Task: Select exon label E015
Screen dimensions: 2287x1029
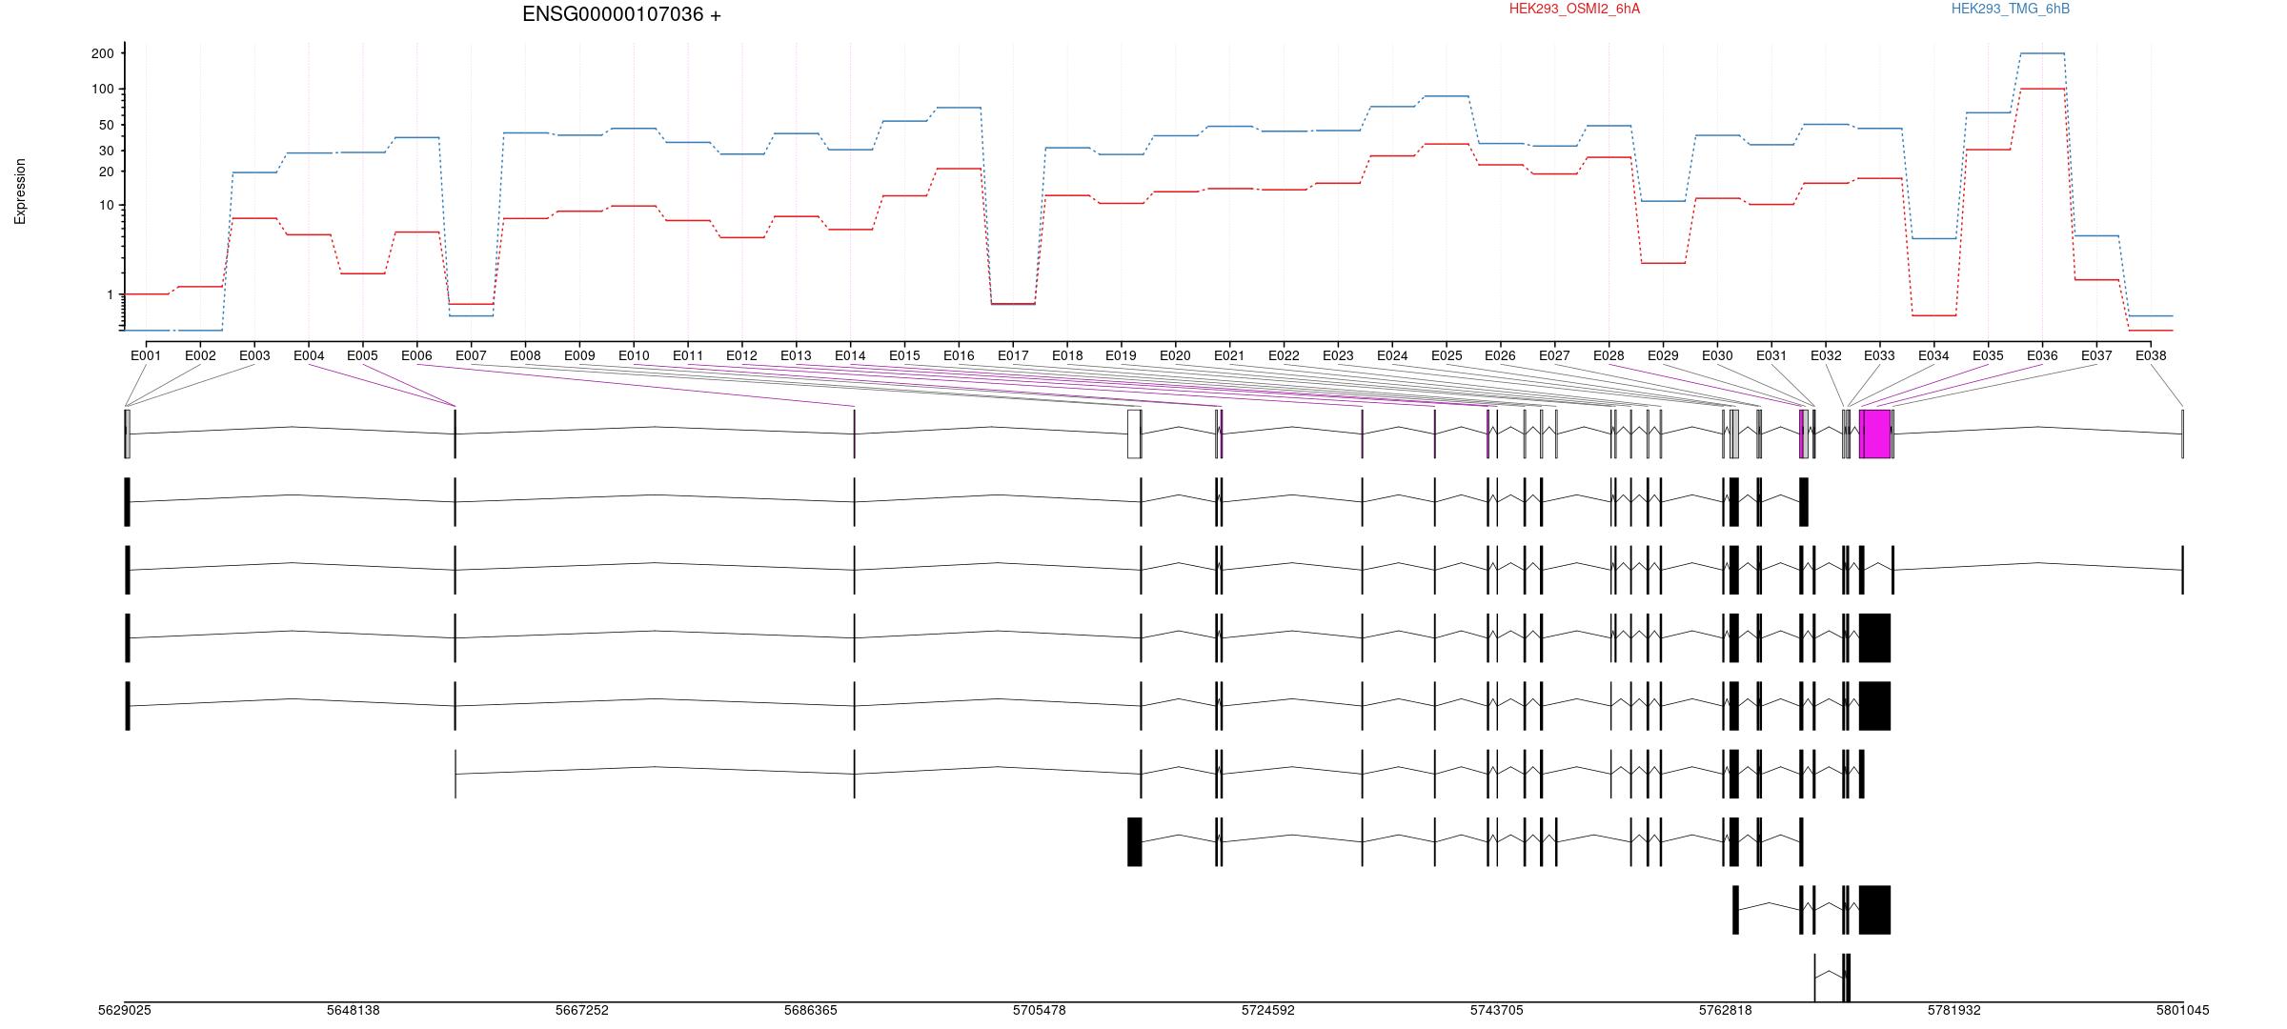Action: (x=904, y=355)
